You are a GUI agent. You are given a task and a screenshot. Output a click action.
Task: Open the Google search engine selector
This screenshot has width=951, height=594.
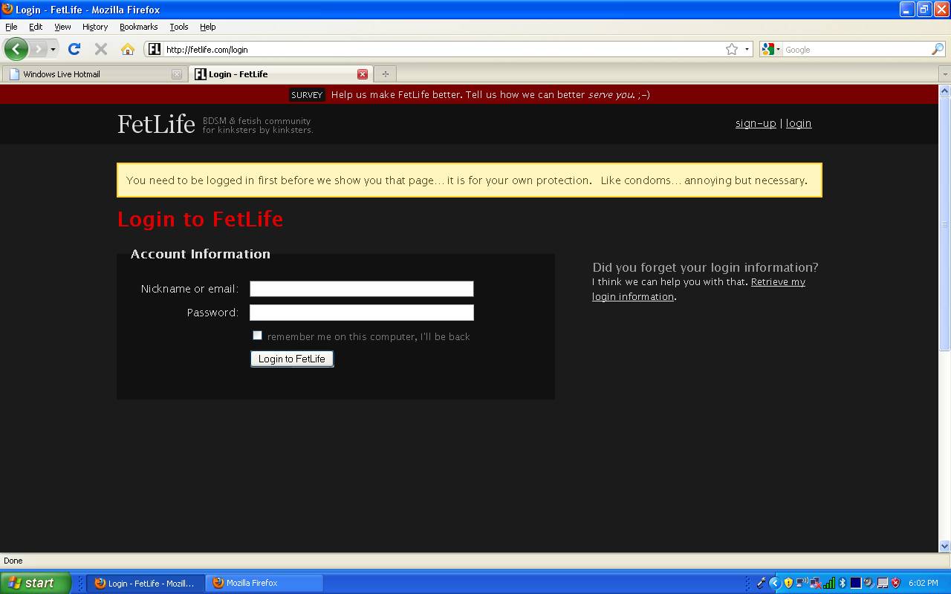click(771, 49)
